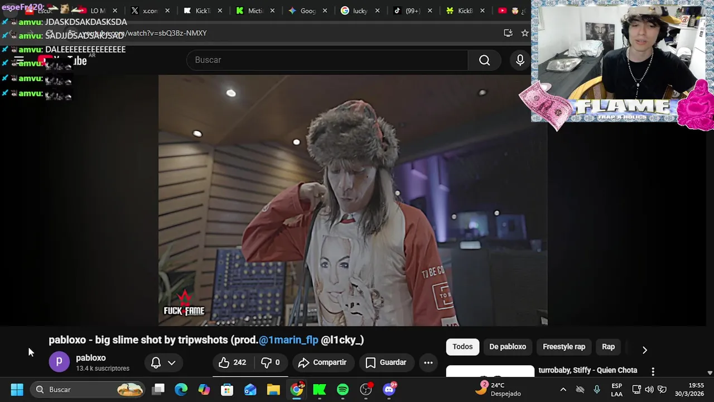The width and height of the screenshot is (714, 402).
Task: Click the Quien Chota video thumbnail
Action: [x=490, y=371]
